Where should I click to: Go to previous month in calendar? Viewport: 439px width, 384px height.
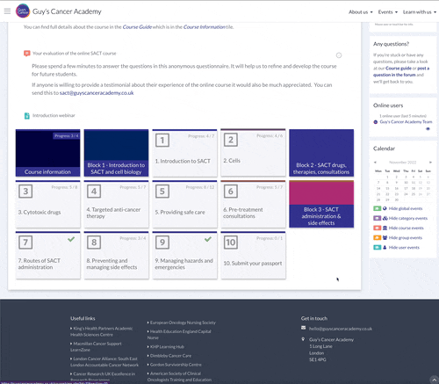(x=375, y=163)
